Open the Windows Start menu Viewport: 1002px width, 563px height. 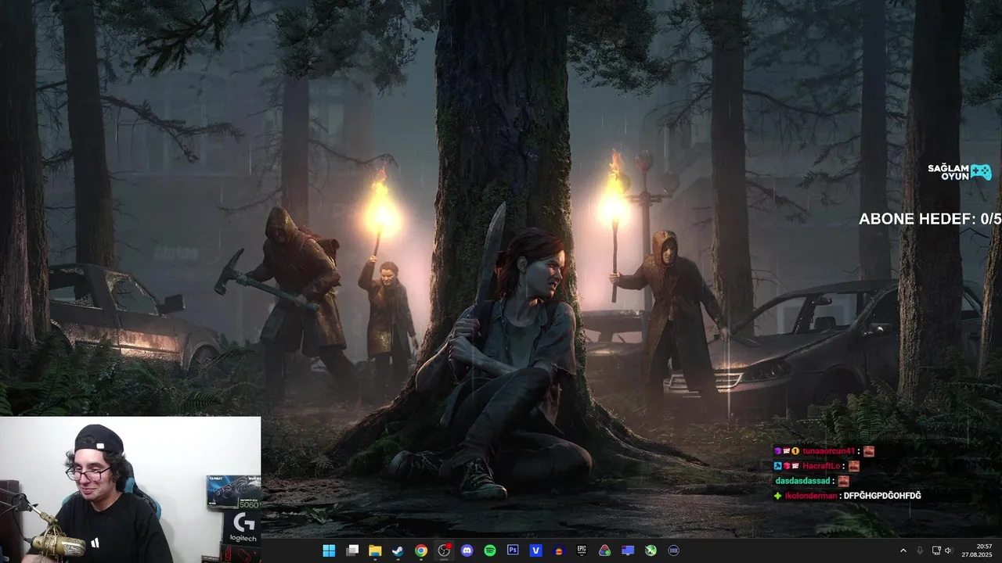click(329, 550)
